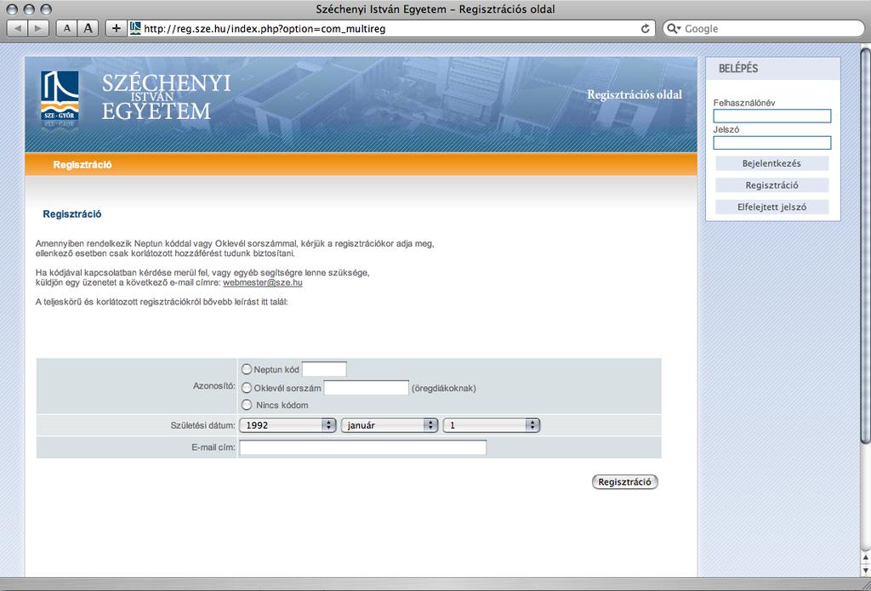Click the site favicon in the address bar
Image resolution: width=871 pixels, height=591 pixels.
[x=135, y=28]
